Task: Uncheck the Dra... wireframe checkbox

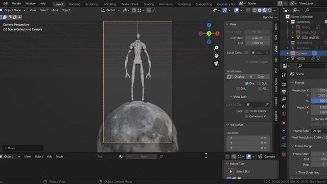Action: click(247, 83)
